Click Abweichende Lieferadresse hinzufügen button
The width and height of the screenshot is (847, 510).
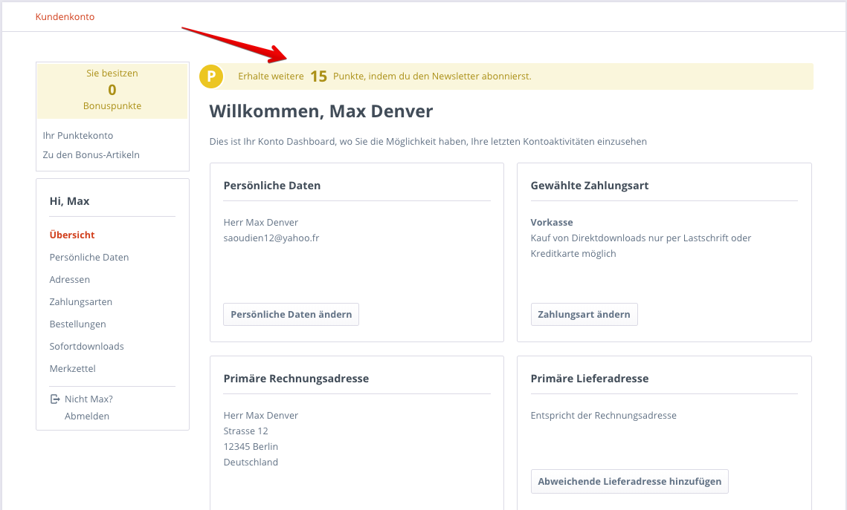pos(629,482)
